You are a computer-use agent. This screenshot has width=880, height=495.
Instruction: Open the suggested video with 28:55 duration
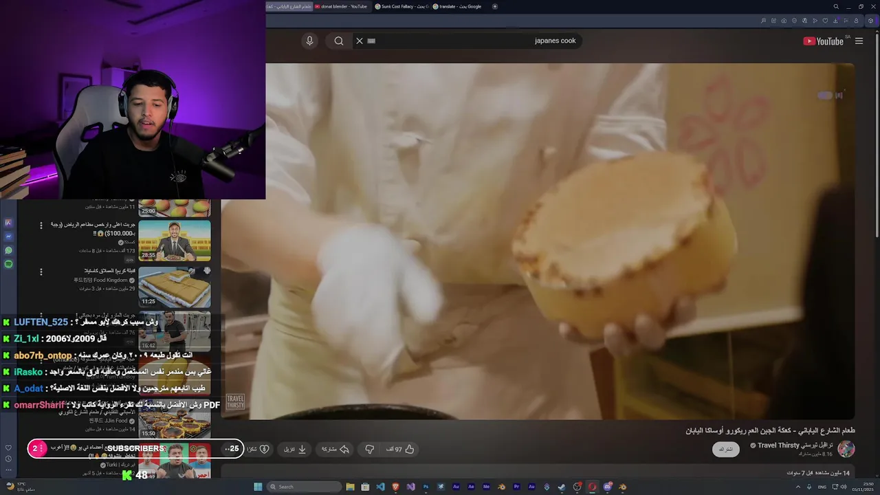175,240
